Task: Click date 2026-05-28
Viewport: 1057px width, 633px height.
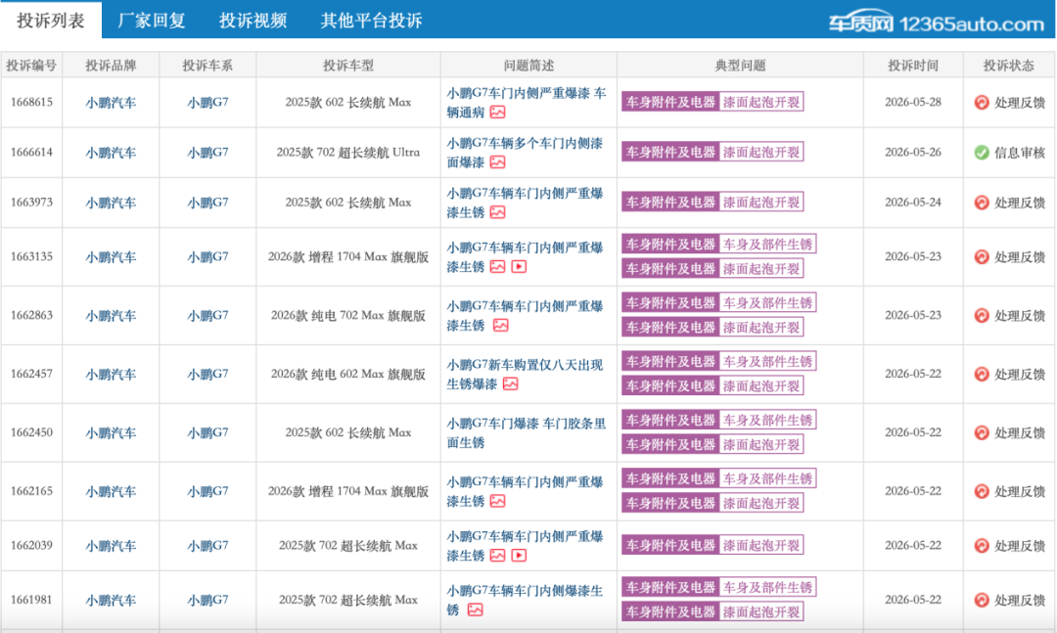Action: click(x=913, y=103)
